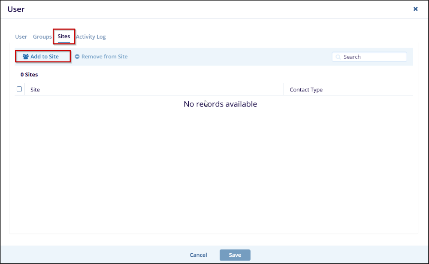This screenshot has width=429, height=264.
Task: Open the Groups tab
Action: click(42, 37)
